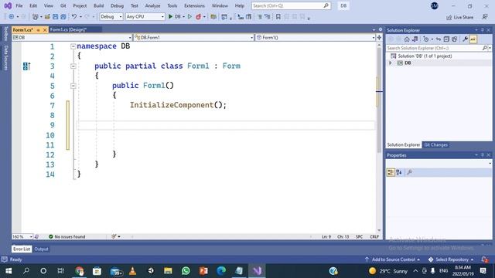The image size is (495, 278).
Task: Click the New Project icon in toolbar
Action: click(x=36, y=17)
